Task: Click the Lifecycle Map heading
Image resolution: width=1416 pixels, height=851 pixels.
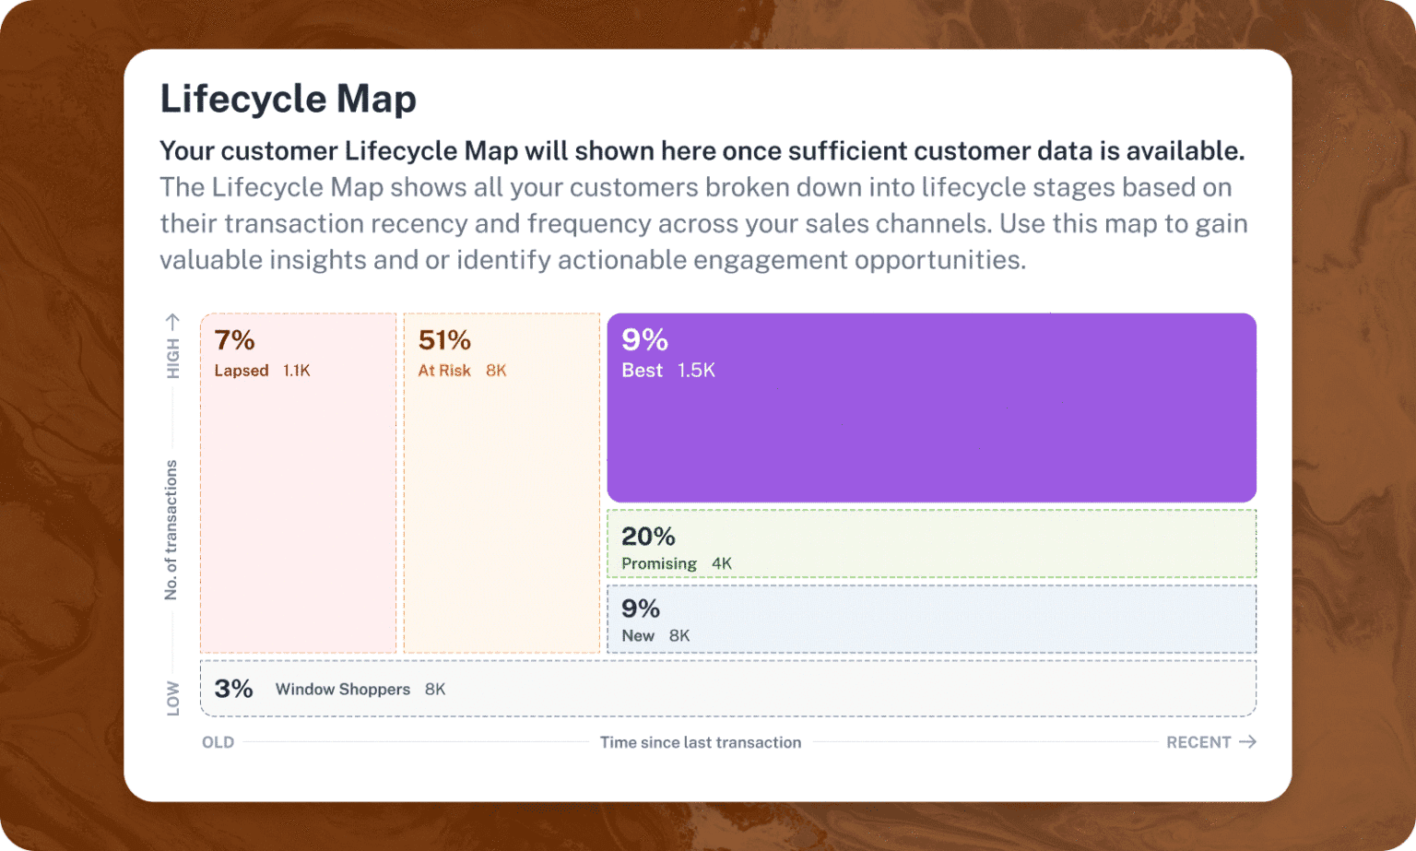Action: click(x=288, y=99)
